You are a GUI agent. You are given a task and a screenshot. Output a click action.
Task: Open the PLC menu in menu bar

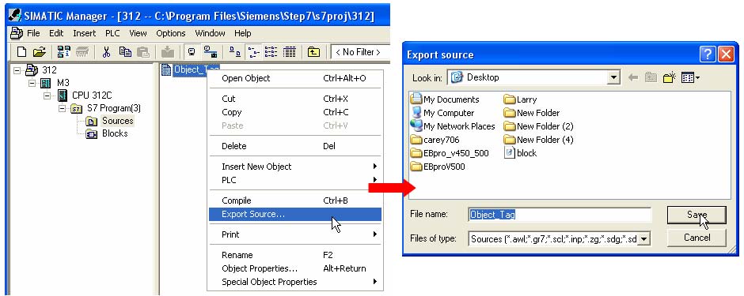pos(112,33)
